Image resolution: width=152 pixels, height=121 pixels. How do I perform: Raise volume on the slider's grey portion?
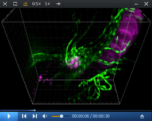pos(67,116)
